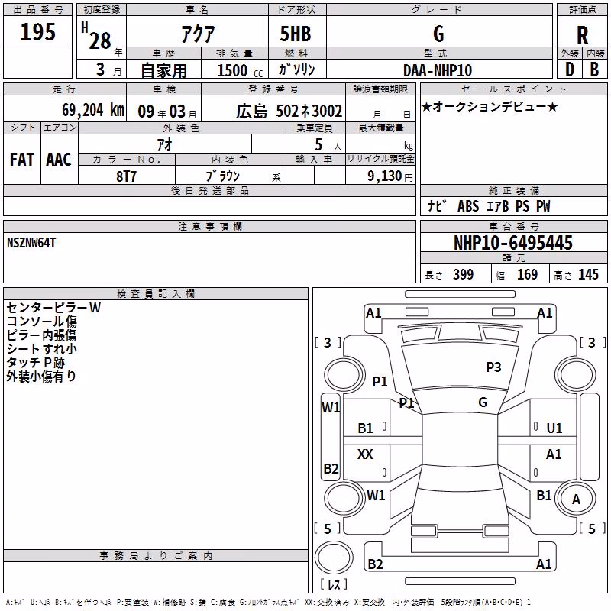611x611 pixels.
Task: Click the spare tire circle above レス
Action: pos(334,558)
